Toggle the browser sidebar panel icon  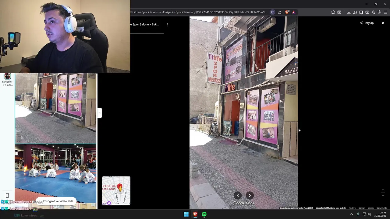[361, 12]
